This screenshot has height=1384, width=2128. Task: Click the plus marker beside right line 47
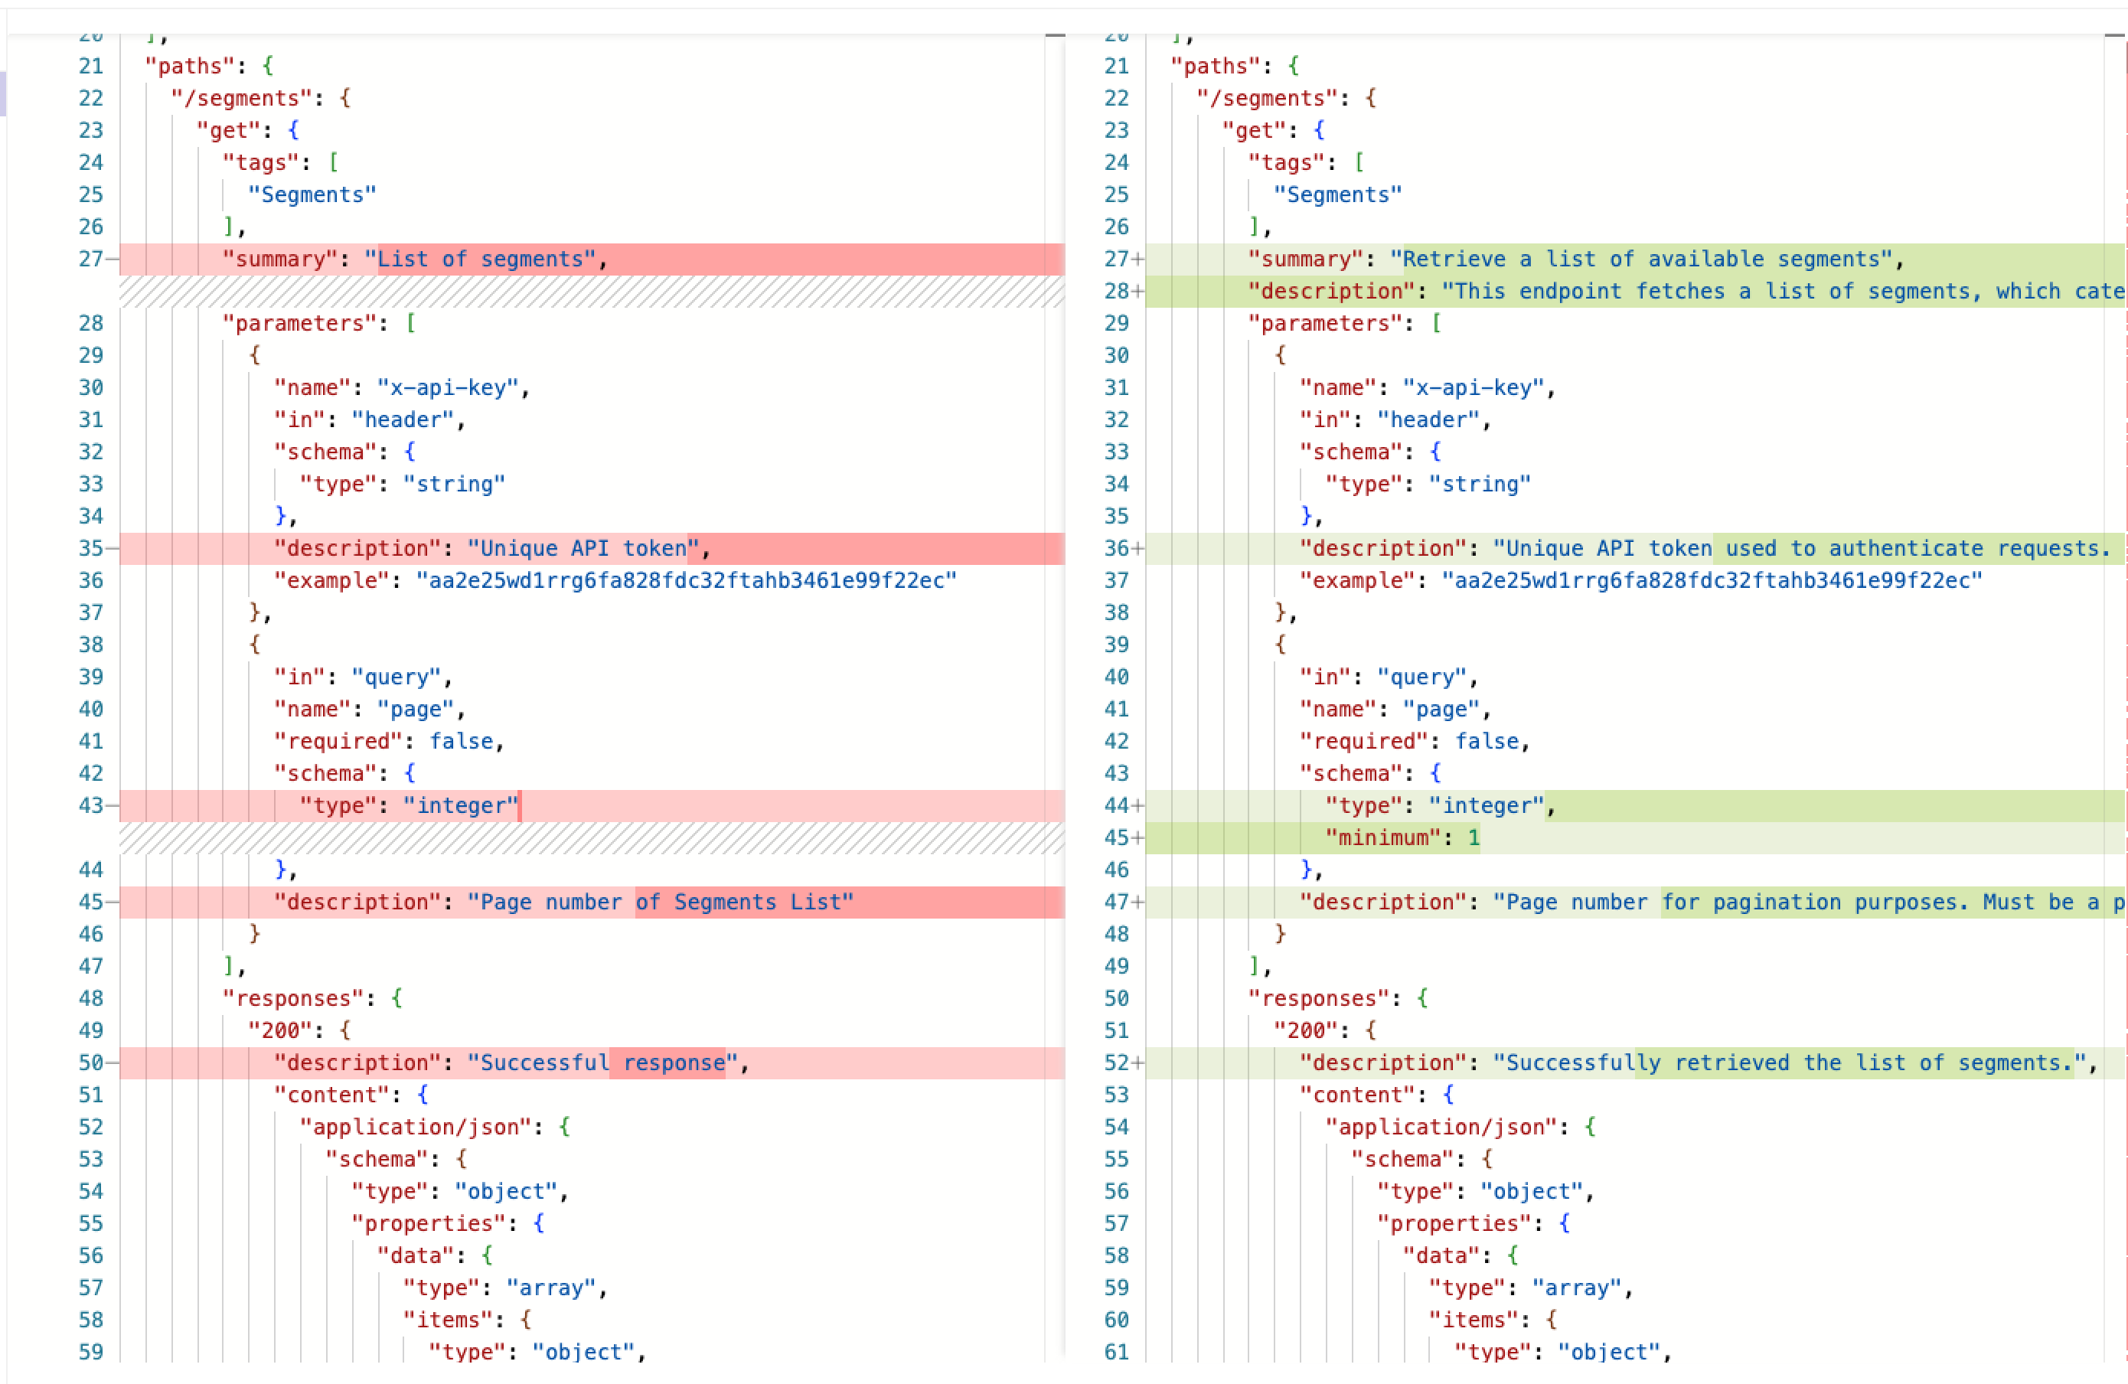[1138, 903]
